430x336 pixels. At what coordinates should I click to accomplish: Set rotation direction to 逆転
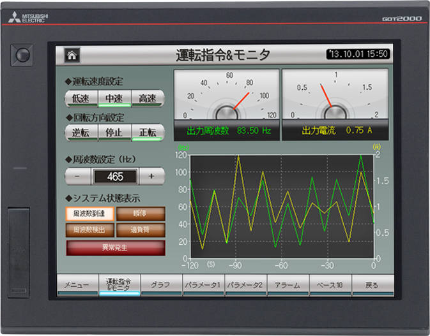click(81, 133)
